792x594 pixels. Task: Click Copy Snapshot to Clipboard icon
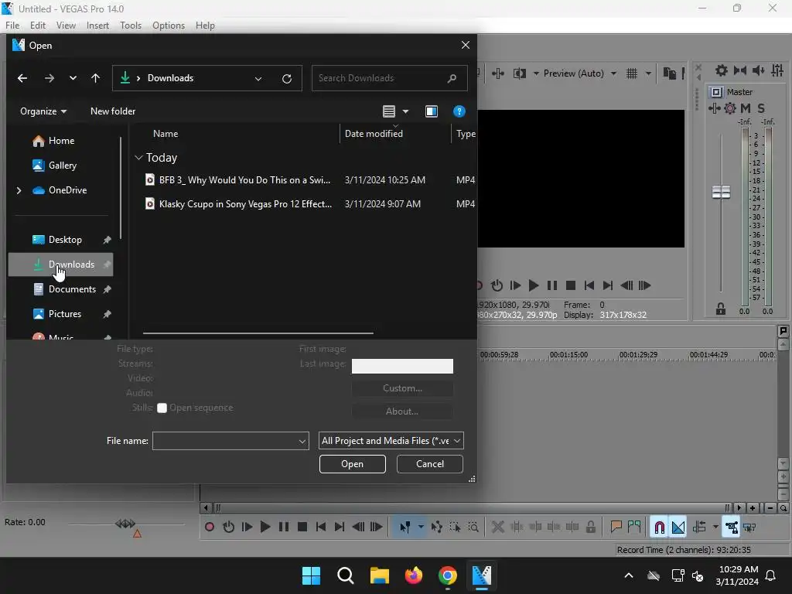670,73
